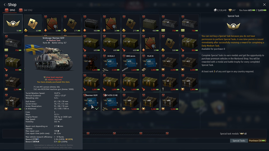The image size is (269, 151).
Task: Select the antlered decoration priced 1,650
Action: (91, 63)
